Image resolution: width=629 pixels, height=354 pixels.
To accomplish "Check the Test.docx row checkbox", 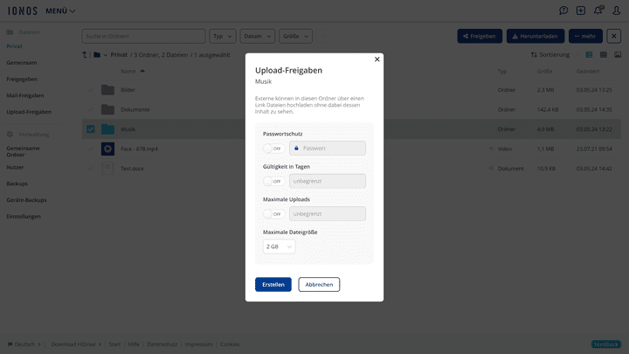I will click(x=91, y=169).
